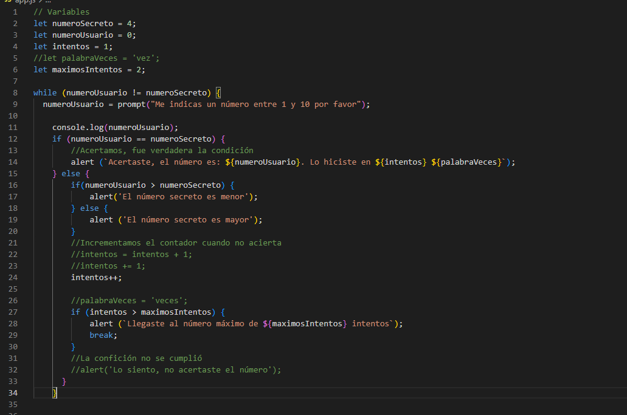This screenshot has height=415, width=627.
Task: Click line number 19 in the gutter
Action: [x=13, y=220]
